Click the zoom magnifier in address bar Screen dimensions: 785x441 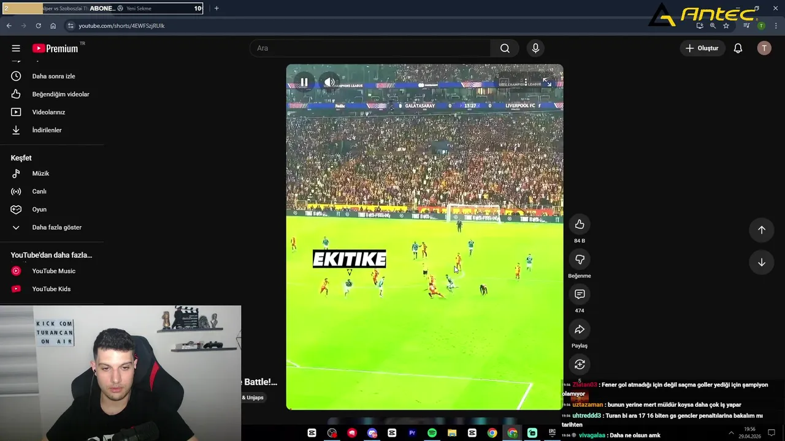713,26
